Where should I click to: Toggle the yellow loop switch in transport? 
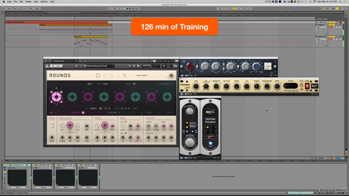pos(235,8)
